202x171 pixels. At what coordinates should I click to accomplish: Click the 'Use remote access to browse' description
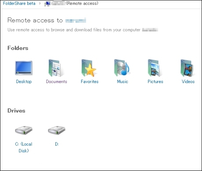(x=74, y=30)
